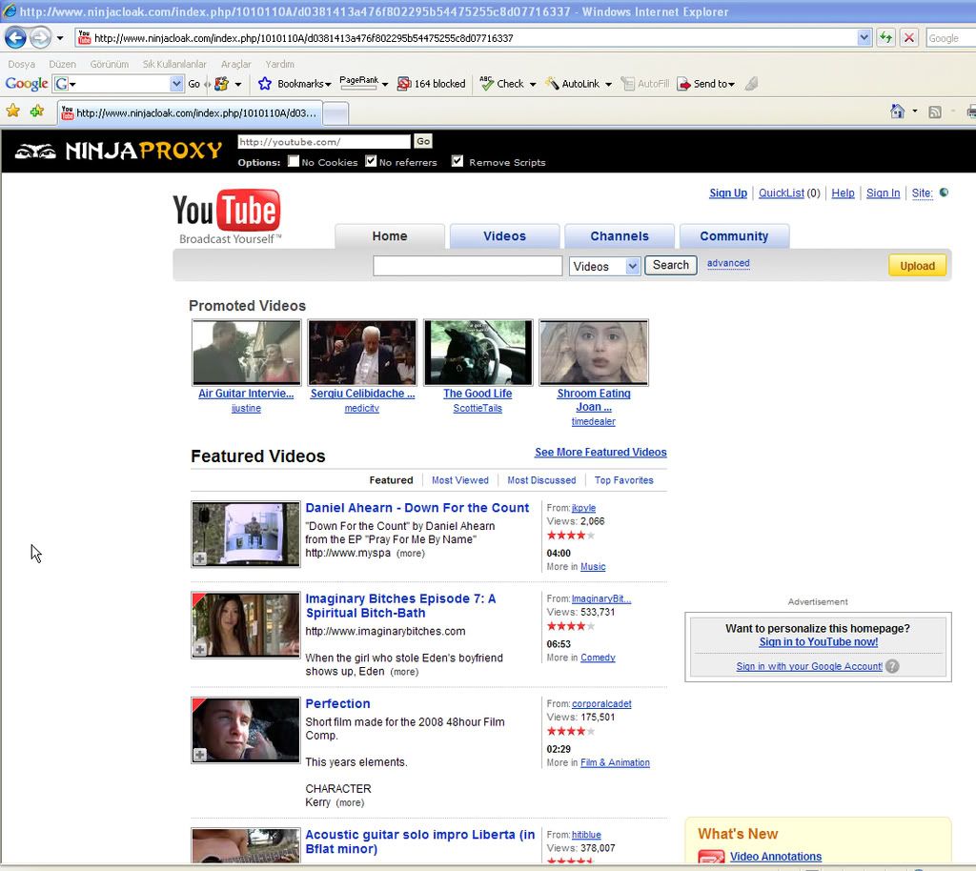Open Google Bookmarks star icon
The image size is (976, 871).
tap(265, 83)
